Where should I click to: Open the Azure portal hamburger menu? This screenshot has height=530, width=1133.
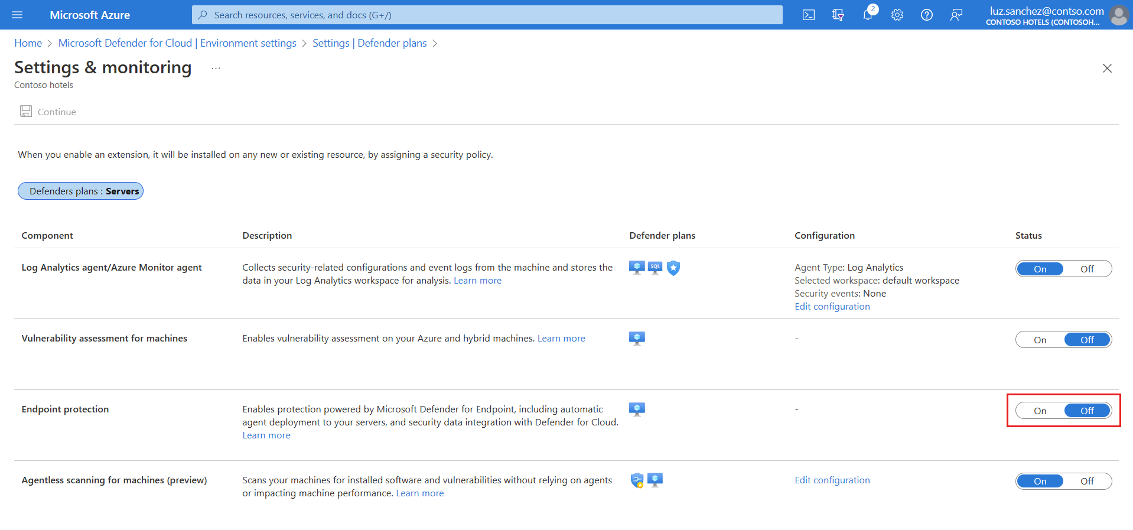[x=17, y=15]
